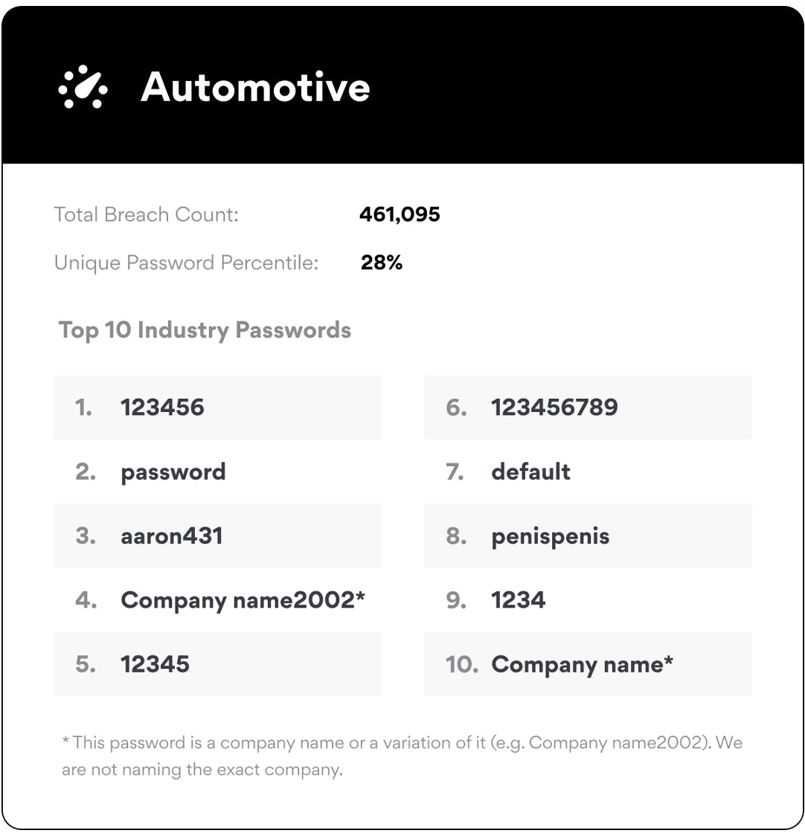Click the second row labeled password

[217, 472]
